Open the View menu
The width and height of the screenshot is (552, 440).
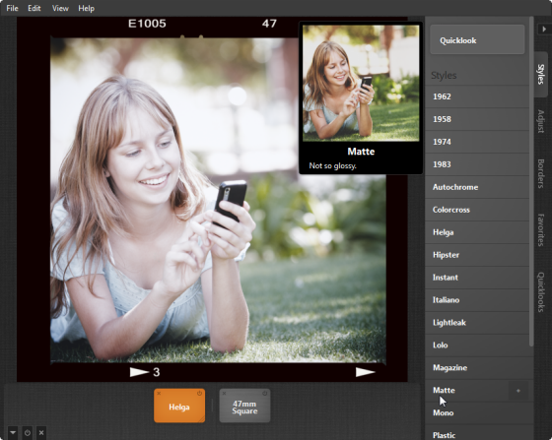point(60,8)
